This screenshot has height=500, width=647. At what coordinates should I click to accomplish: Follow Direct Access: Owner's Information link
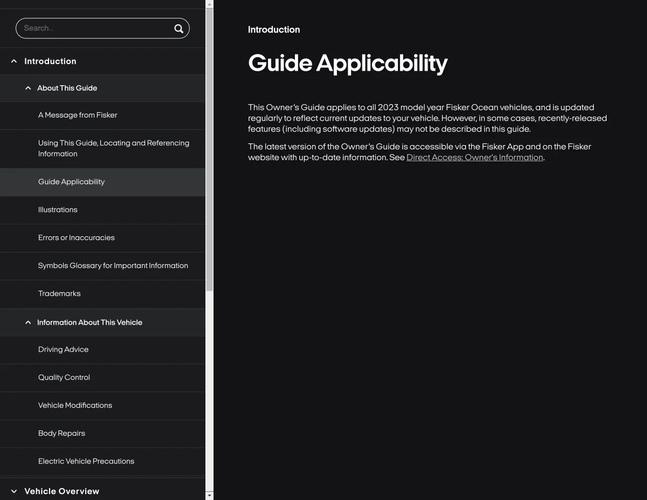474,157
